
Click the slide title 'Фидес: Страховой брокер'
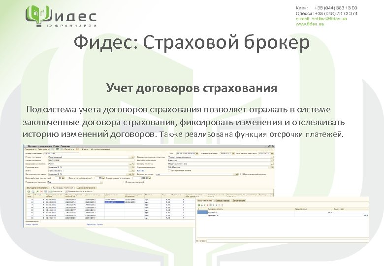pos(192,42)
